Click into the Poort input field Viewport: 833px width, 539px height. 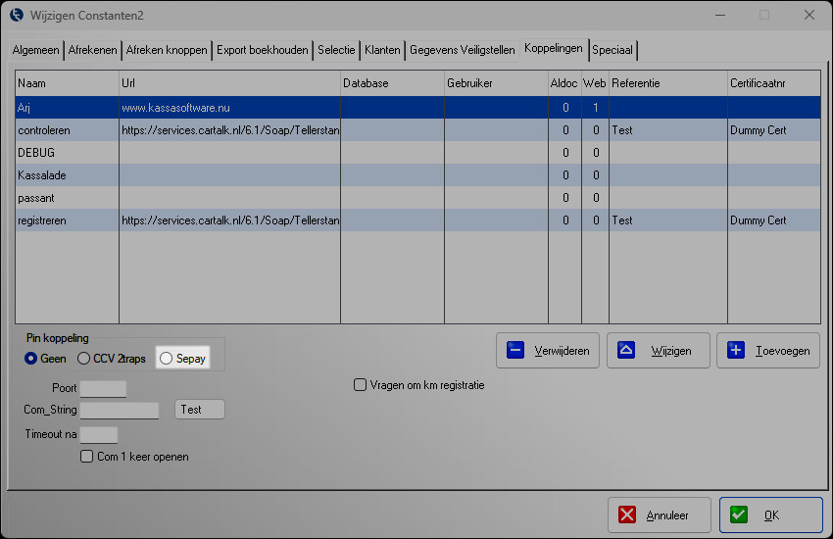103,388
